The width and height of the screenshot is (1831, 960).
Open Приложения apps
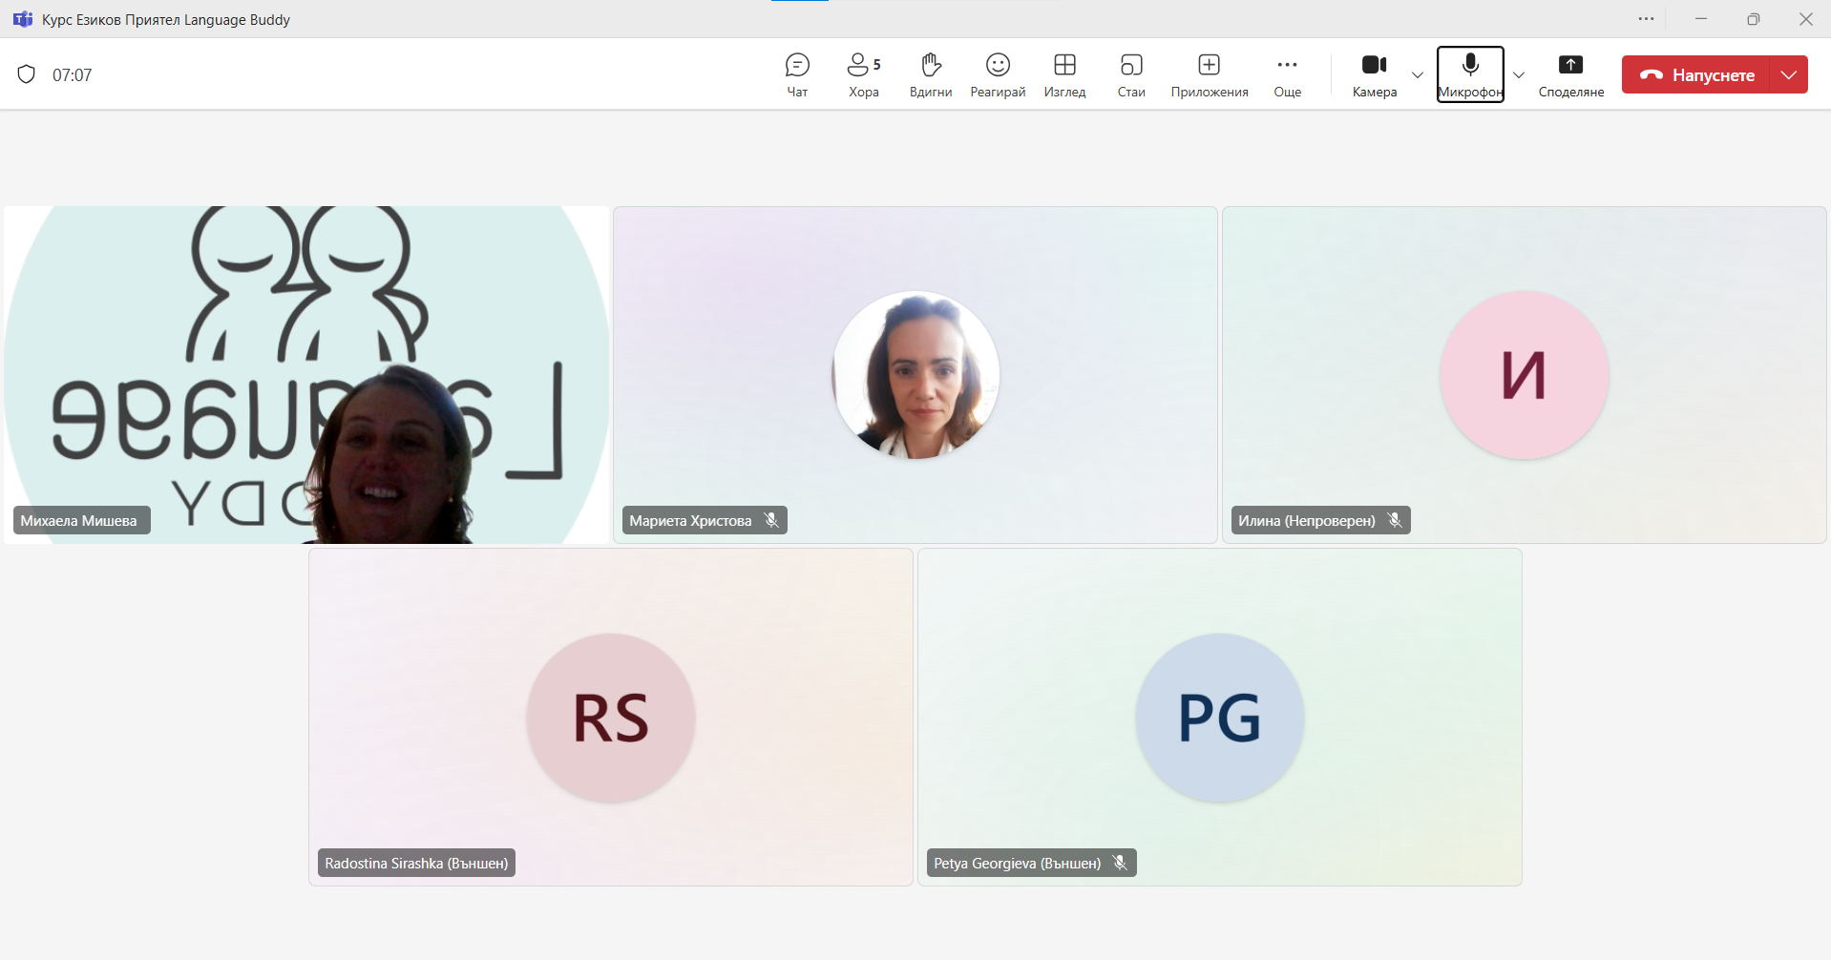point(1210,74)
